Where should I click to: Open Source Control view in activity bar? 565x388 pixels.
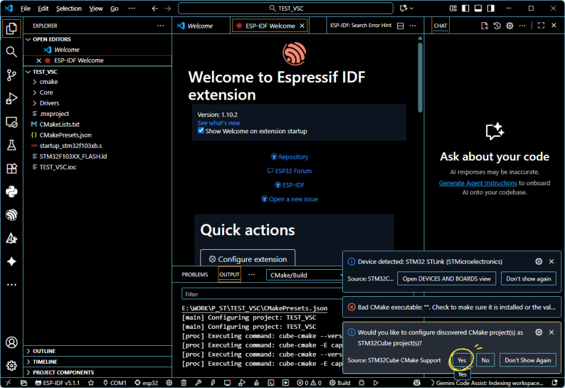(11, 75)
